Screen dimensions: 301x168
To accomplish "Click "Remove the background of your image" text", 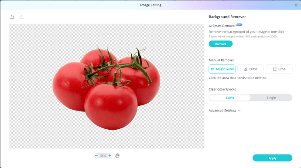I will (x=246, y=32).
